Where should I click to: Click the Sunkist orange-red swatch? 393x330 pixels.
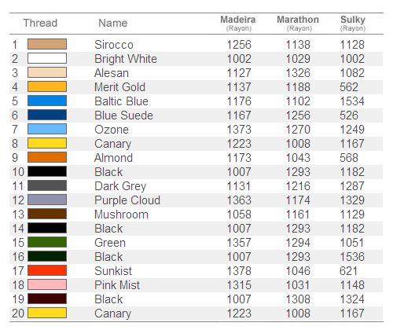click(x=47, y=270)
